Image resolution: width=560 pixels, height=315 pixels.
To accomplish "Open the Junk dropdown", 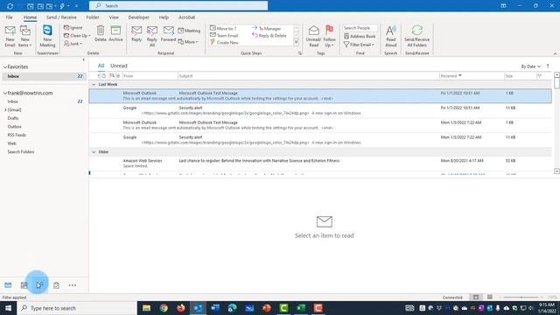I will point(73,44).
